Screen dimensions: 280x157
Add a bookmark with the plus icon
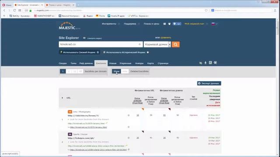pyautogui.click(x=4, y=16)
